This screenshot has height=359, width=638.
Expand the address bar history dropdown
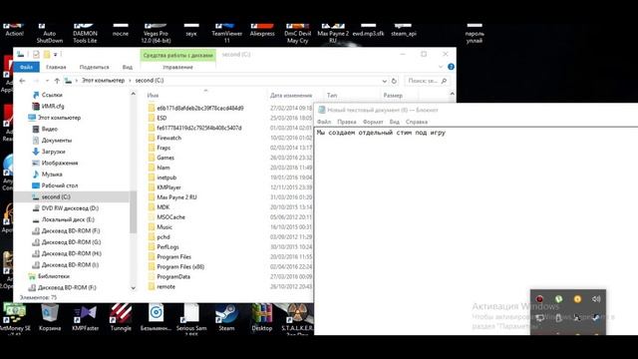[385, 81]
